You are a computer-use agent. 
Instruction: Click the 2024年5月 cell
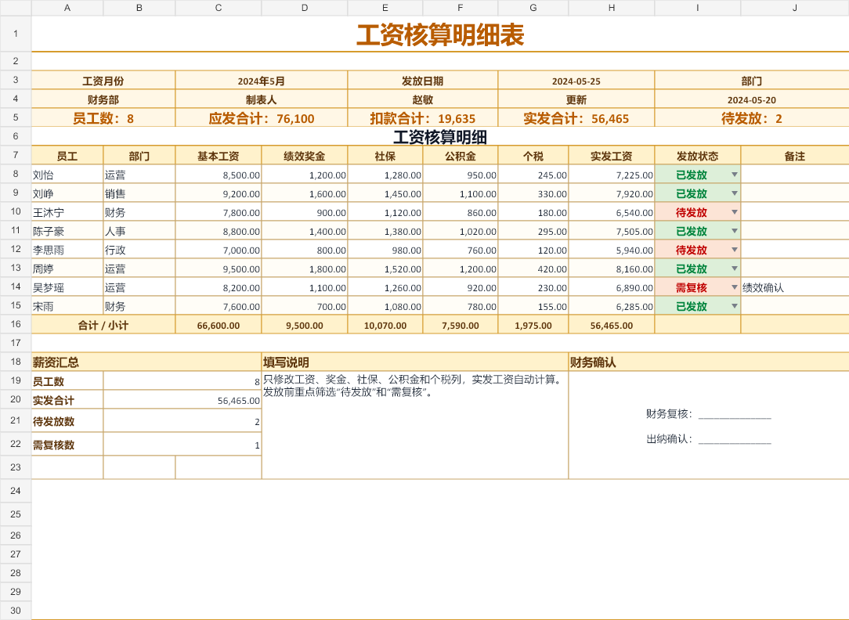[x=262, y=81]
